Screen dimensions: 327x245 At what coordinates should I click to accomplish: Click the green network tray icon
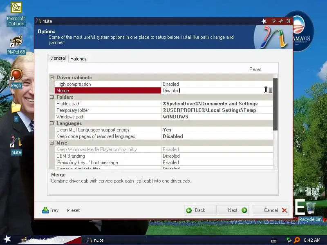tap(289, 240)
